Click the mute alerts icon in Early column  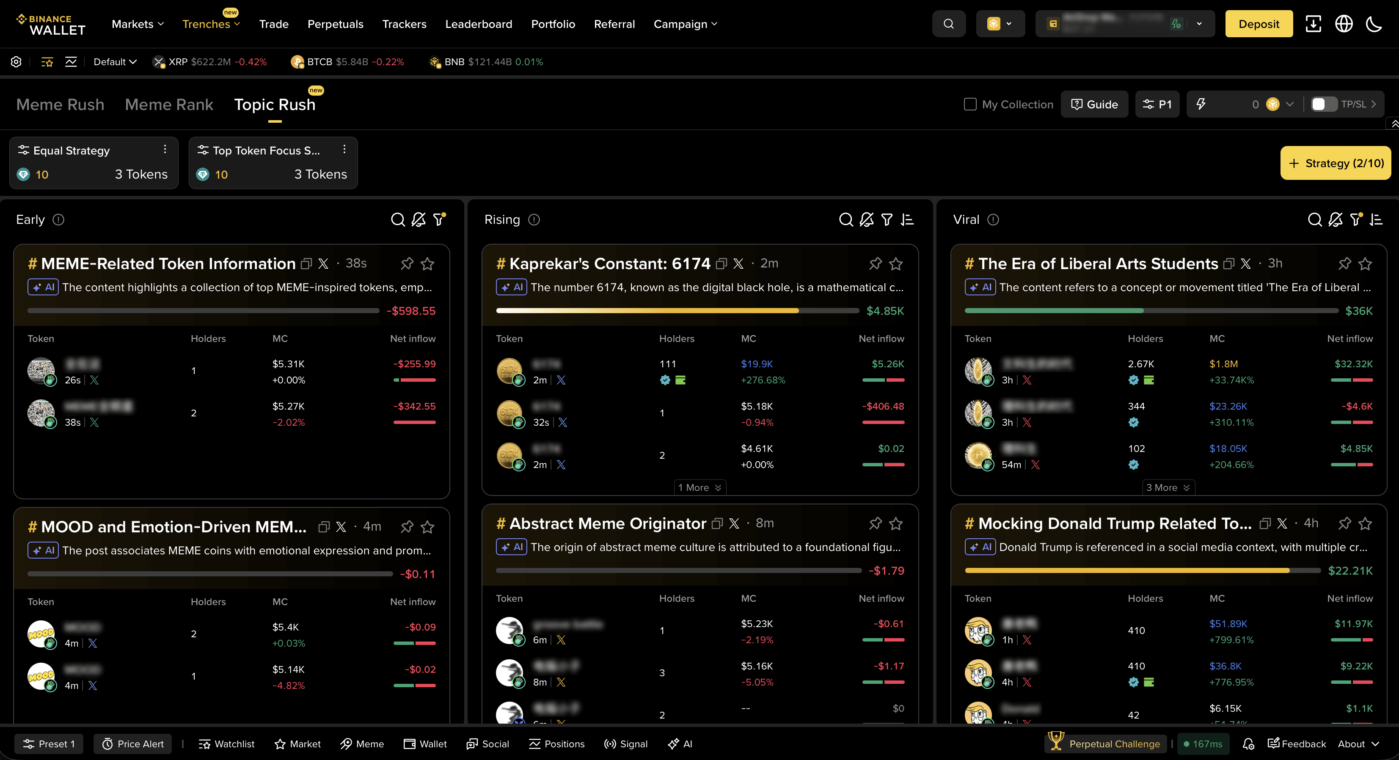418,220
